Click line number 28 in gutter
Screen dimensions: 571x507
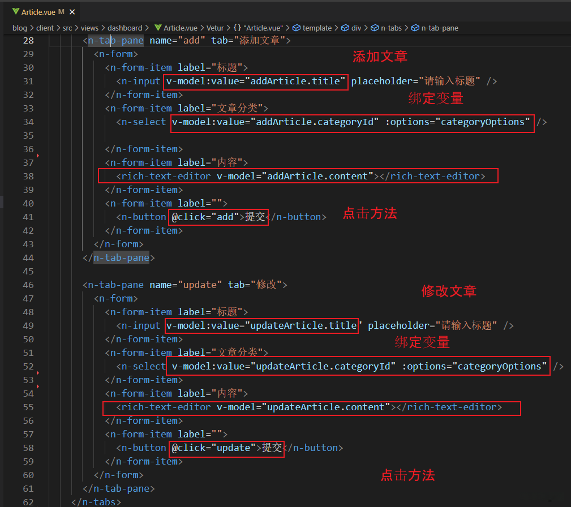pos(28,40)
